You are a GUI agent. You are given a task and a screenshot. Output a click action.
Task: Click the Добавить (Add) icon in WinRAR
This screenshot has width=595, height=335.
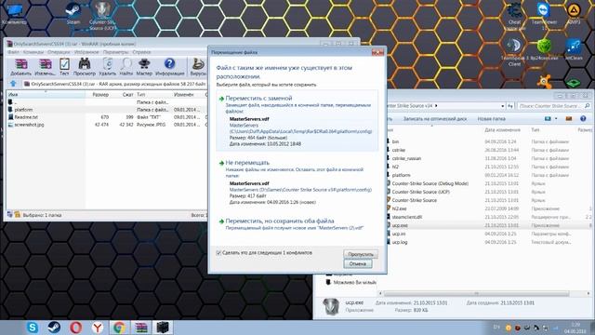pyautogui.click(x=20, y=67)
